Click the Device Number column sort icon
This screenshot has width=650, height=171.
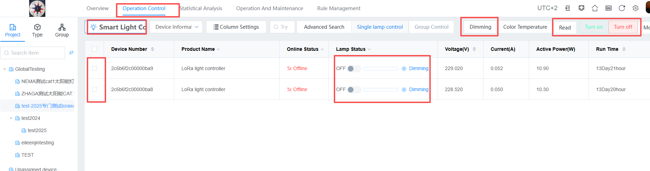pos(152,49)
